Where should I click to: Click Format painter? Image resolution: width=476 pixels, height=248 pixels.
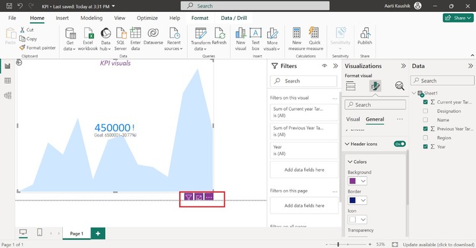(x=37, y=47)
